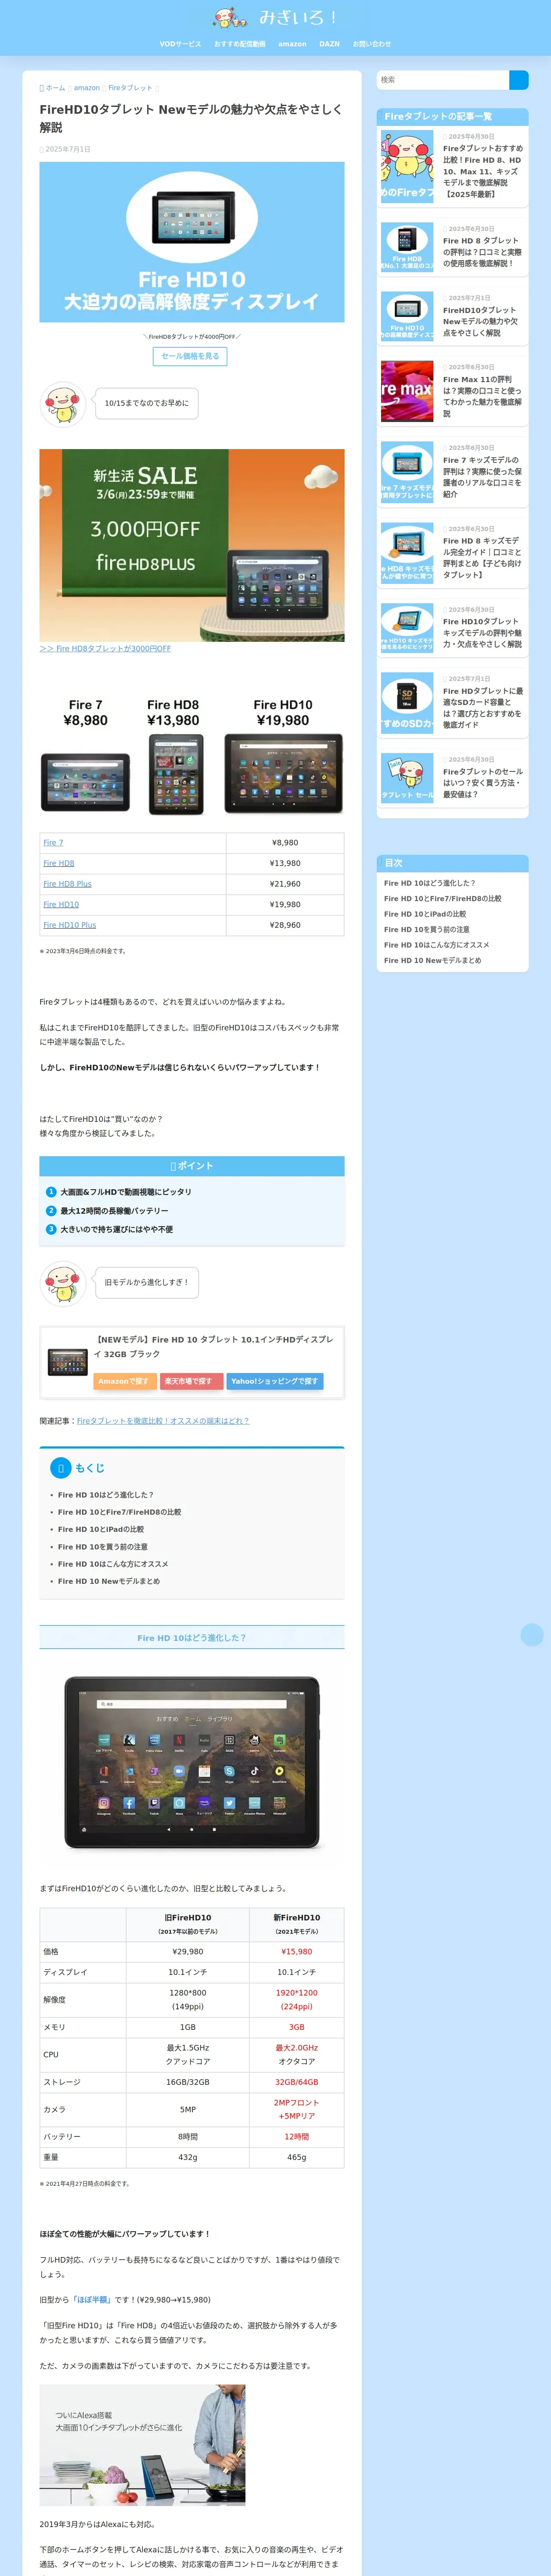
Task: Click the blue search submit button
Action: 519,80
